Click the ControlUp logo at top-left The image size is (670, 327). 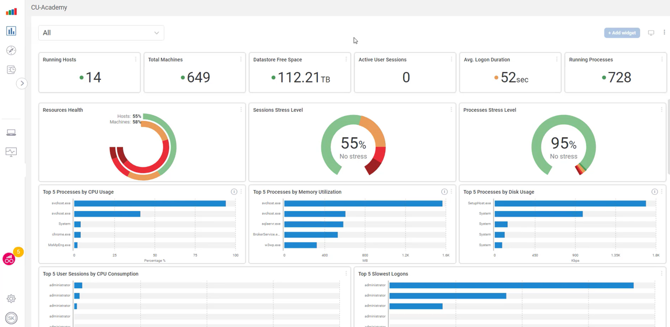11,11
